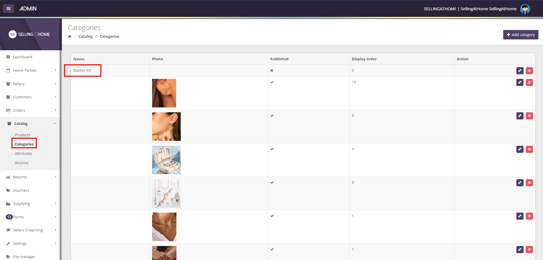Click the unpublished X mark for Starter Kit
Viewport: 543px width, 260px height.
pos(272,71)
